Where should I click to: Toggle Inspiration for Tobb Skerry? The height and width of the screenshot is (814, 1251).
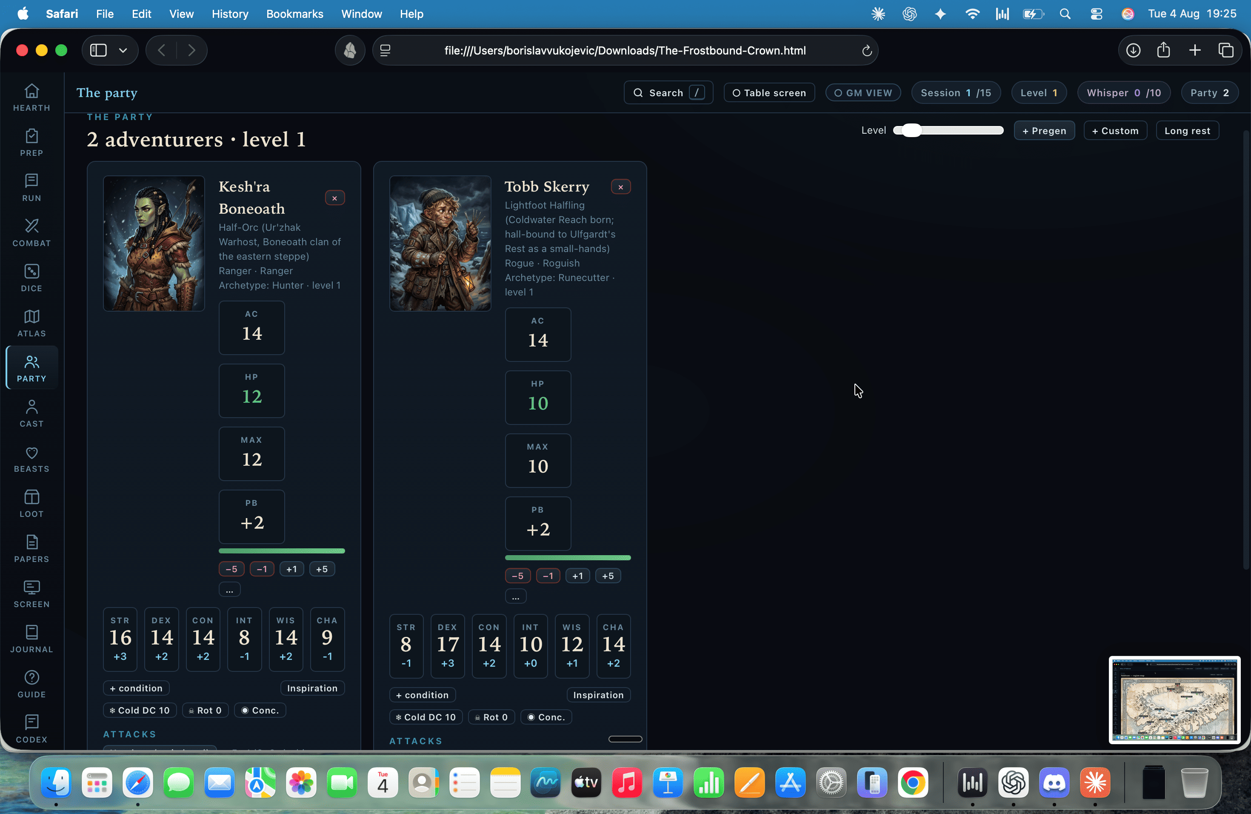(x=599, y=695)
